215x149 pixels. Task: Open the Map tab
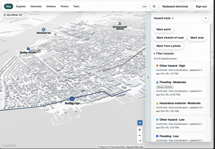click(x=9, y=6)
